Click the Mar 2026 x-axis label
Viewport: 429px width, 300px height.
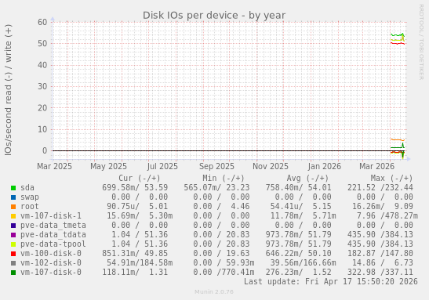377,166
